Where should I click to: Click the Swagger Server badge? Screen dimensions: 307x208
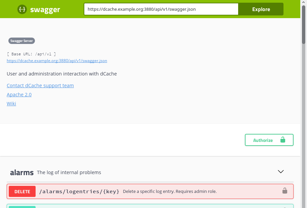pyautogui.click(x=21, y=41)
